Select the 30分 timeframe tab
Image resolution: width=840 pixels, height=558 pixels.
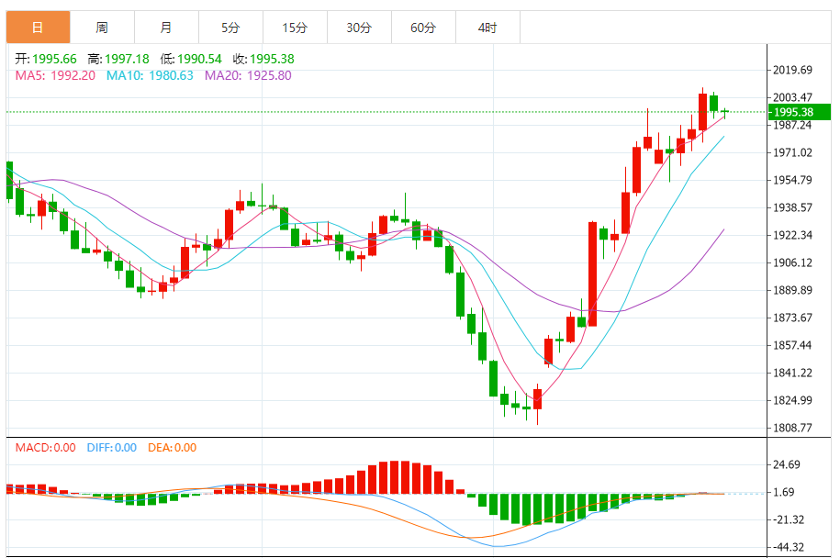360,28
